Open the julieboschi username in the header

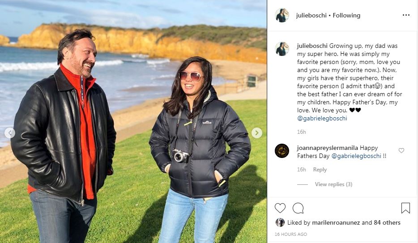(x=311, y=16)
